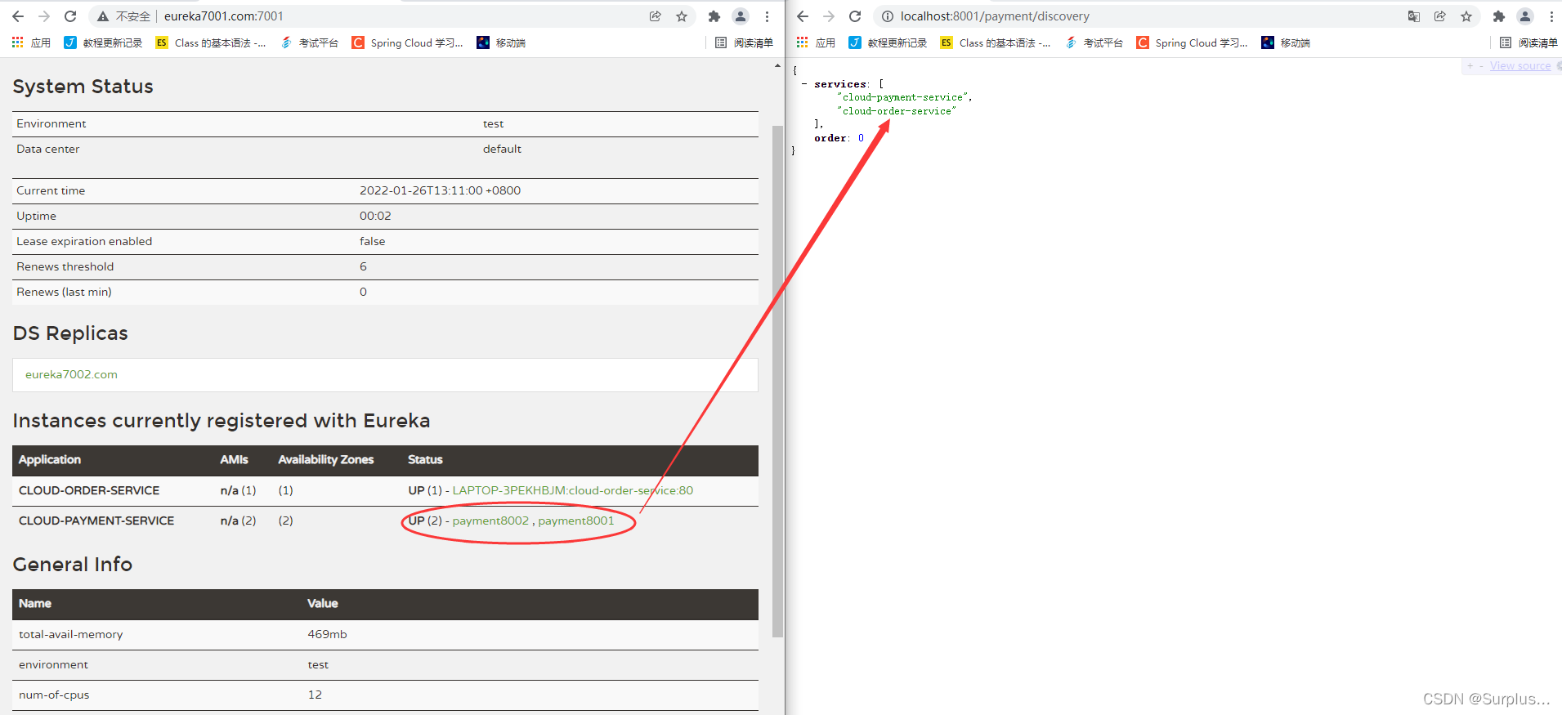Click share icon in right browser address bar
This screenshot has width=1562, height=715.
coord(1440,16)
